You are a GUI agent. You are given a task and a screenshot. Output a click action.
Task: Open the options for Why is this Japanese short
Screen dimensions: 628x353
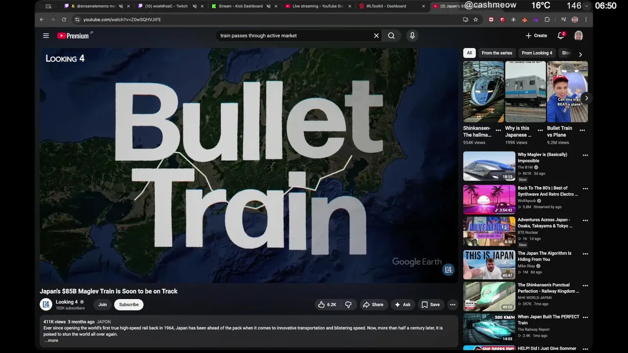(540, 130)
